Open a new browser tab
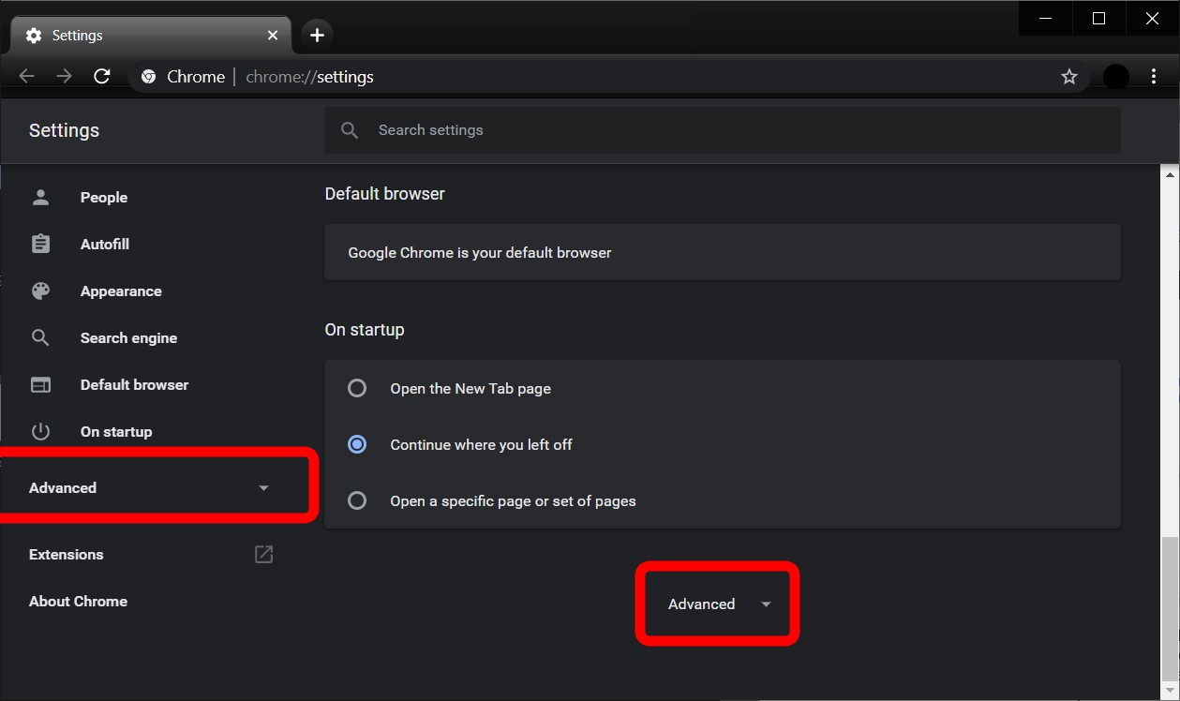Screen dimensions: 1180x701 [x=317, y=35]
